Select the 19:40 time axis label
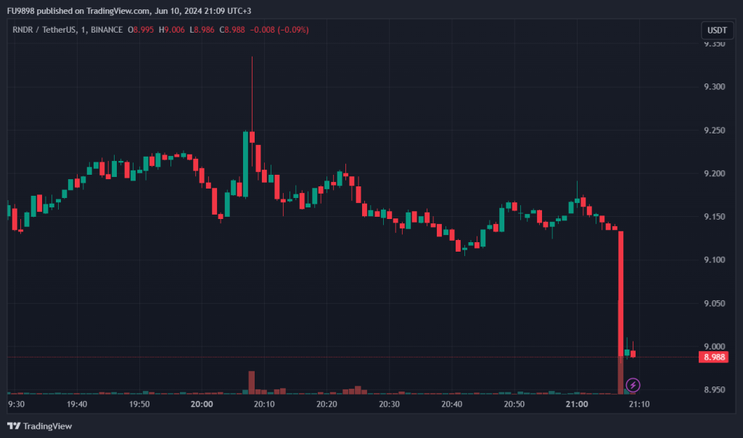Screen dimensions: 743x438 tap(76, 404)
